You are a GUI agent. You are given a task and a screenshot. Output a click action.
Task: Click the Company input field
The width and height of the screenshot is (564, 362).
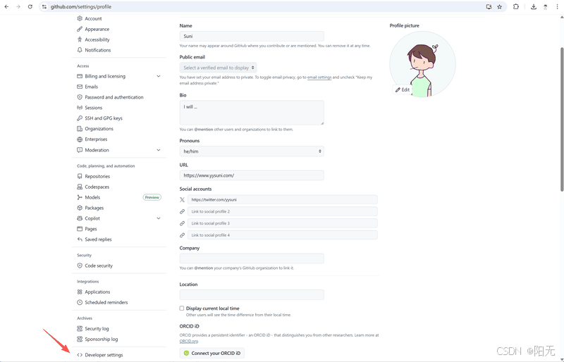tap(252, 258)
